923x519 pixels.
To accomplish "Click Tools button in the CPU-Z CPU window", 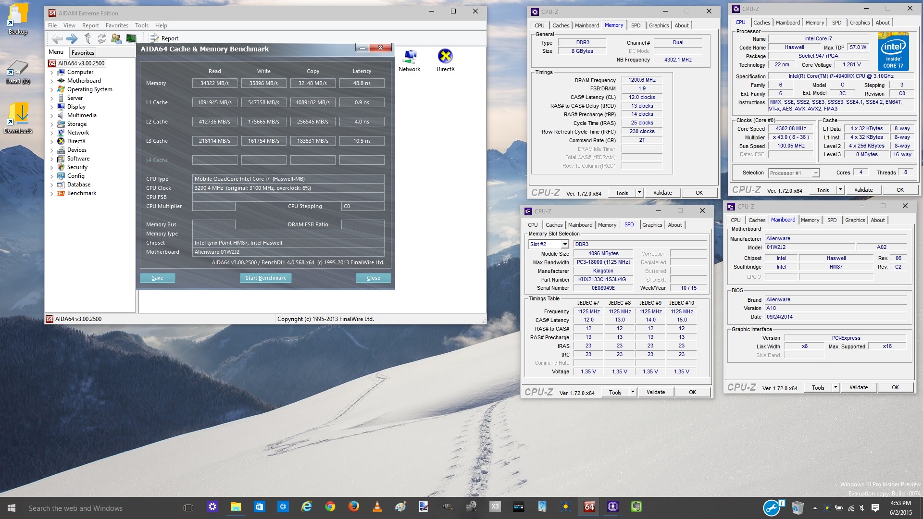I will 823,190.
